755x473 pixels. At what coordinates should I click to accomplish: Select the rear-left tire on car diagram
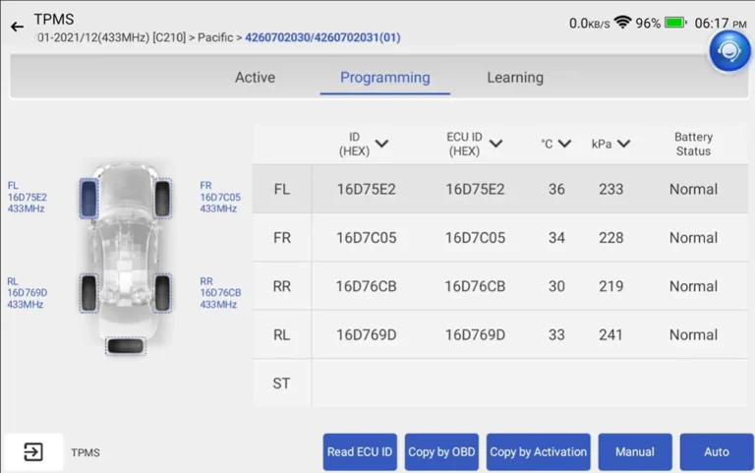coord(89,293)
